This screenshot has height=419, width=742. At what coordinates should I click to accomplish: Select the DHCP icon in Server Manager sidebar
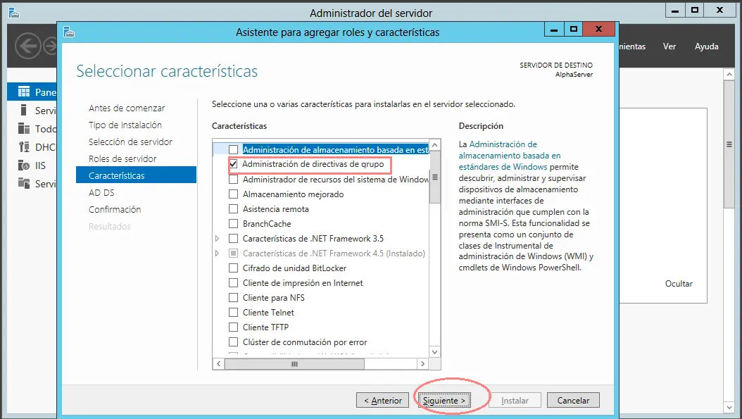pos(24,146)
